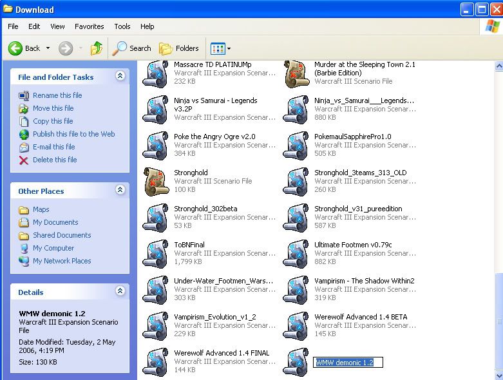Click Delete this file link
This screenshot has width=503, height=380.
click(55, 159)
